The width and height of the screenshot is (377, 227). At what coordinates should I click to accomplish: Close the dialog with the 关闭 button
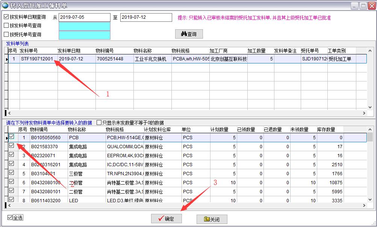point(211,218)
